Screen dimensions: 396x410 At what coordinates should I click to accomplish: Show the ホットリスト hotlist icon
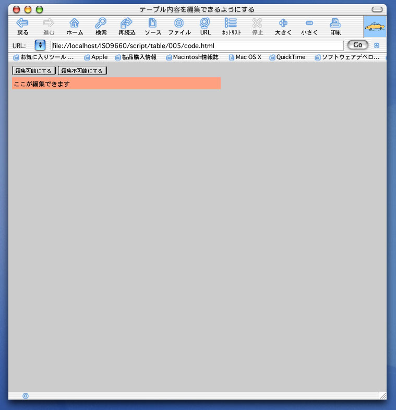[231, 23]
